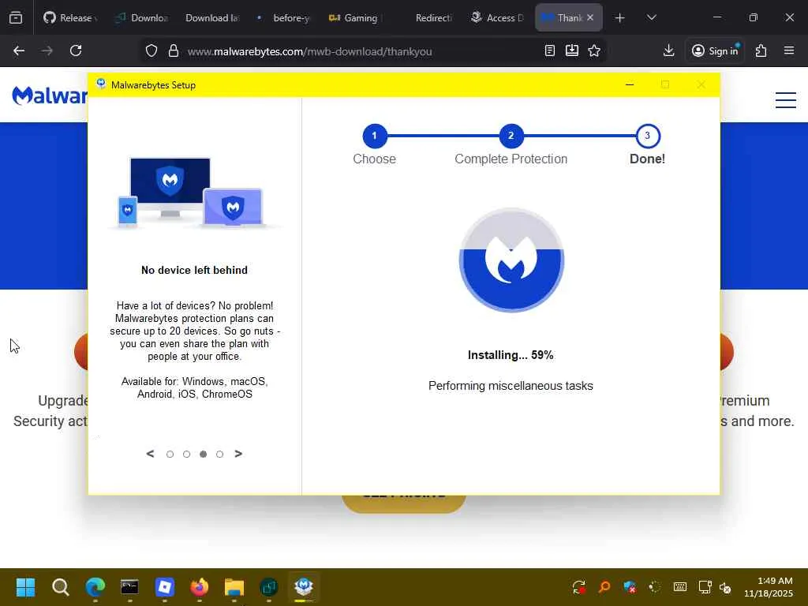Screen dimensions: 808x606
Task: Open Firefox from the taskbar
Action: pyautogui.click(x=200, y=587)
